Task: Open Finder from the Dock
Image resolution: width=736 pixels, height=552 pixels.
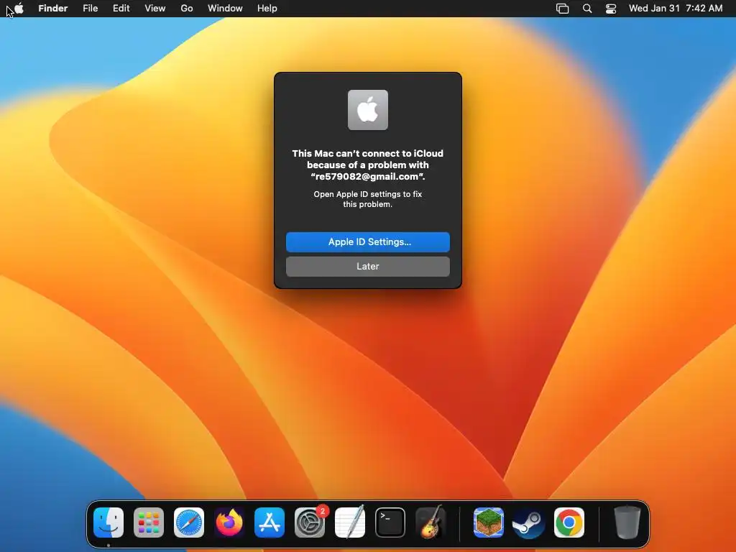Action: [109, 523]
